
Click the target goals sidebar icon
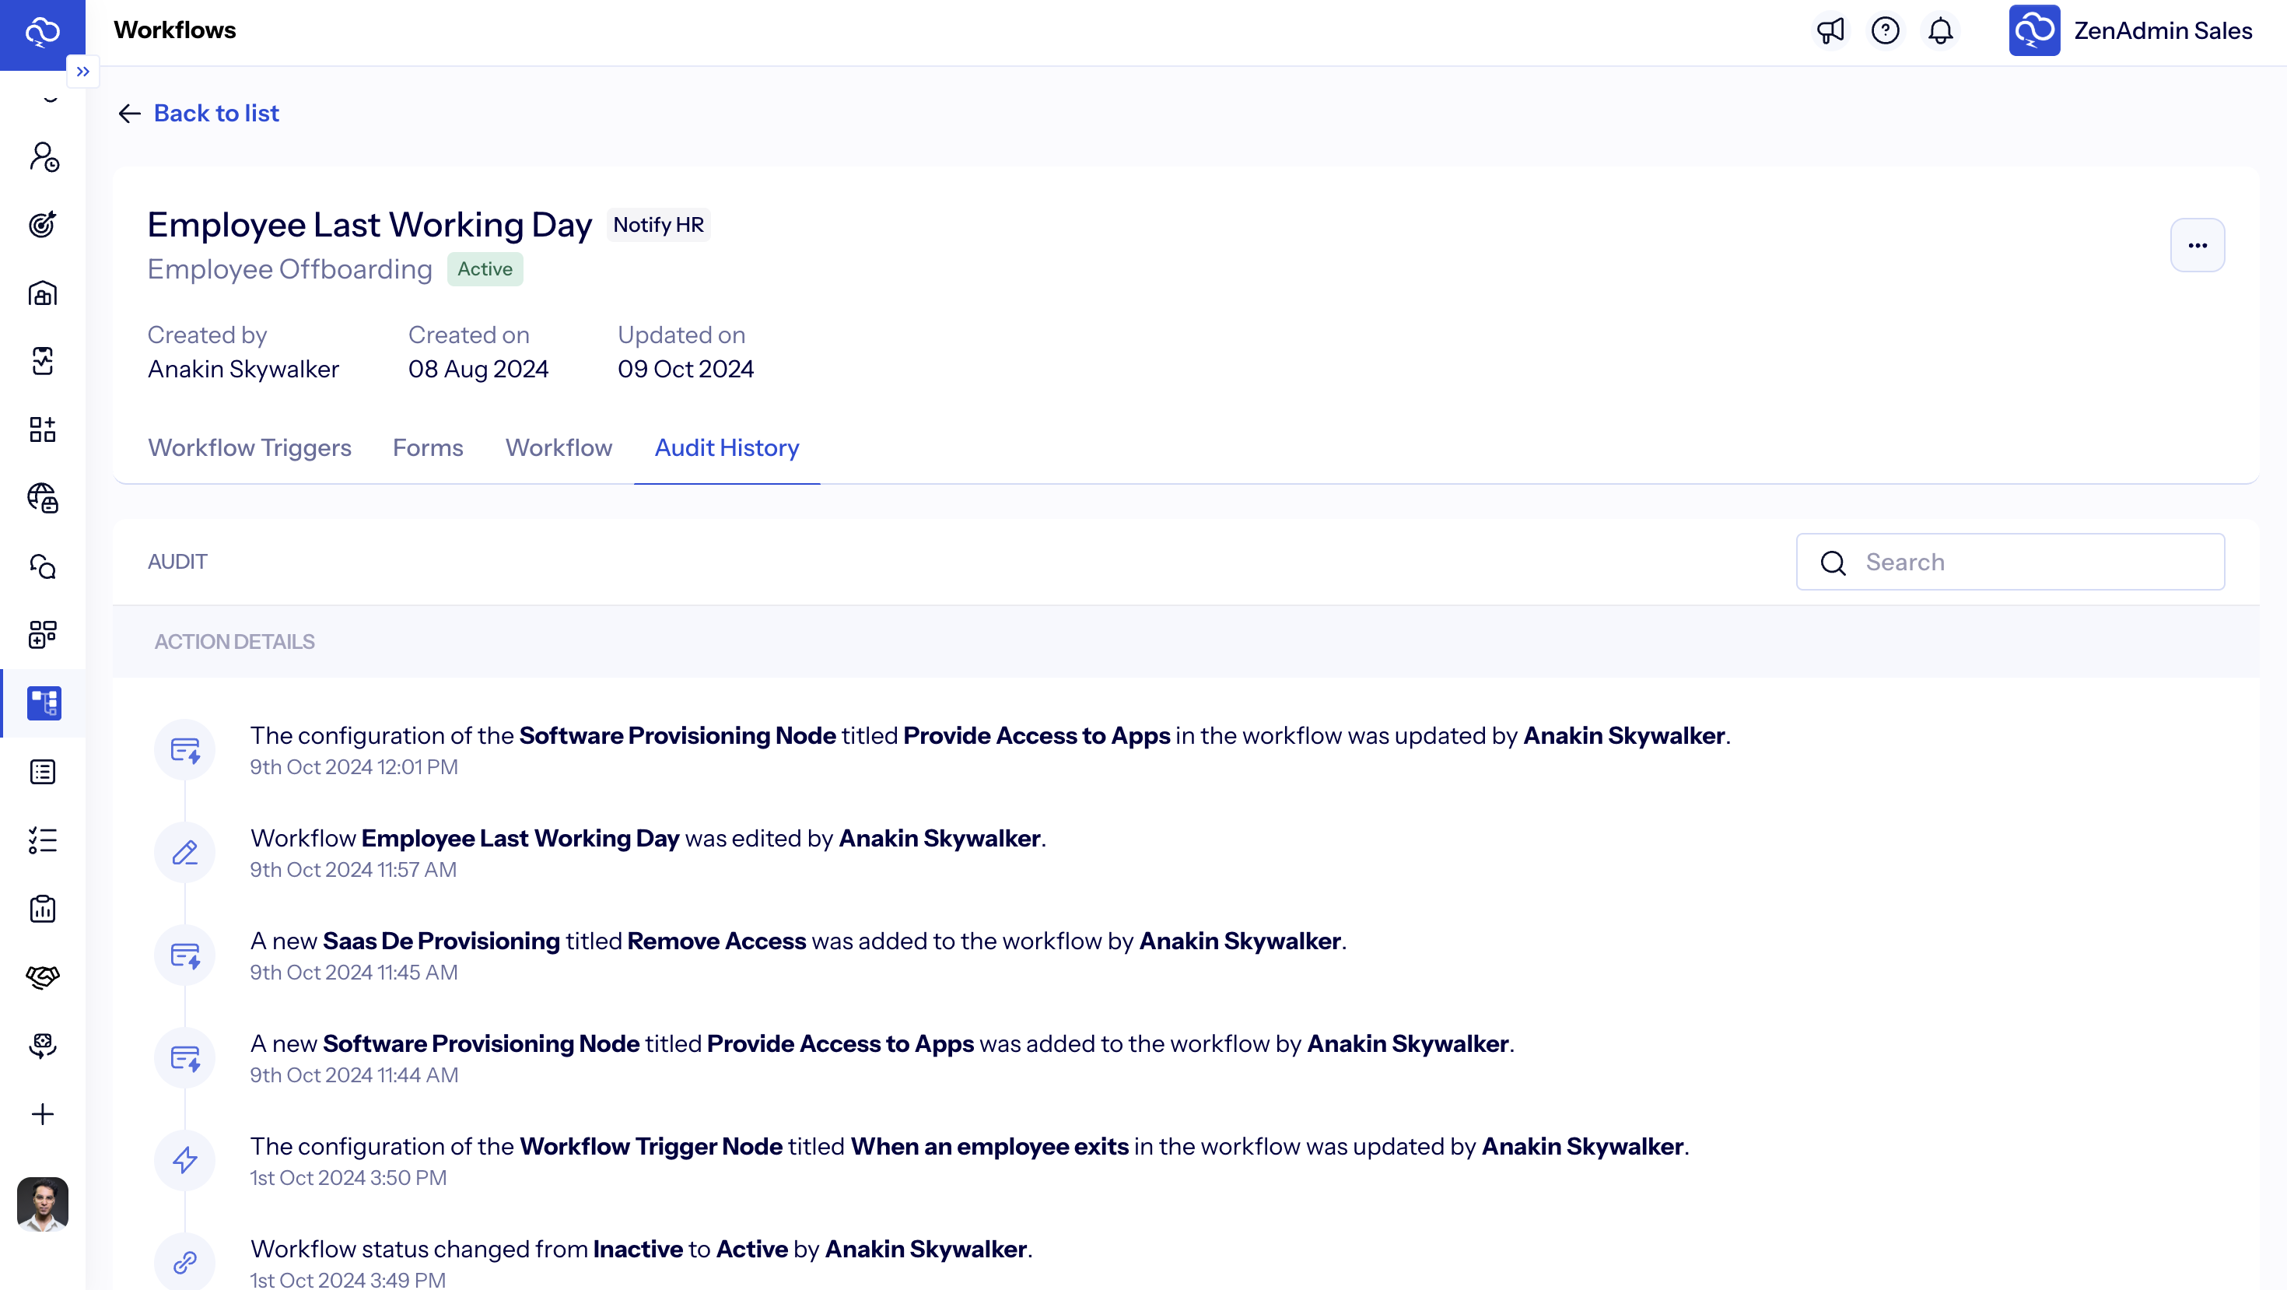(43, 225)
